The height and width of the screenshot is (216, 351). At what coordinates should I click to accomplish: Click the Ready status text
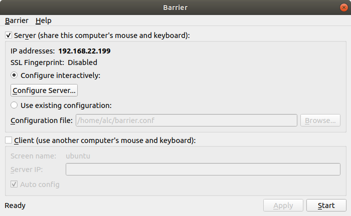pos(15,205)
